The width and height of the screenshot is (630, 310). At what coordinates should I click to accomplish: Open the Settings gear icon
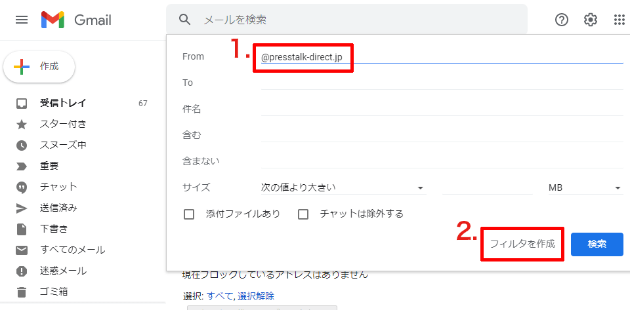[590, 20]
